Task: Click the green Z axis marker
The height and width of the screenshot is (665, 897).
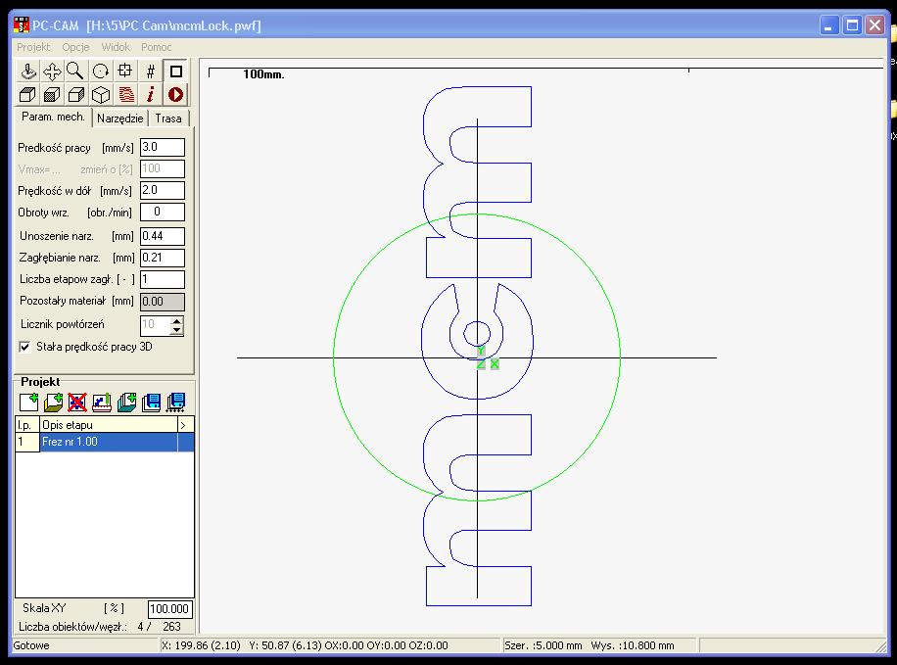Action: 481,364
